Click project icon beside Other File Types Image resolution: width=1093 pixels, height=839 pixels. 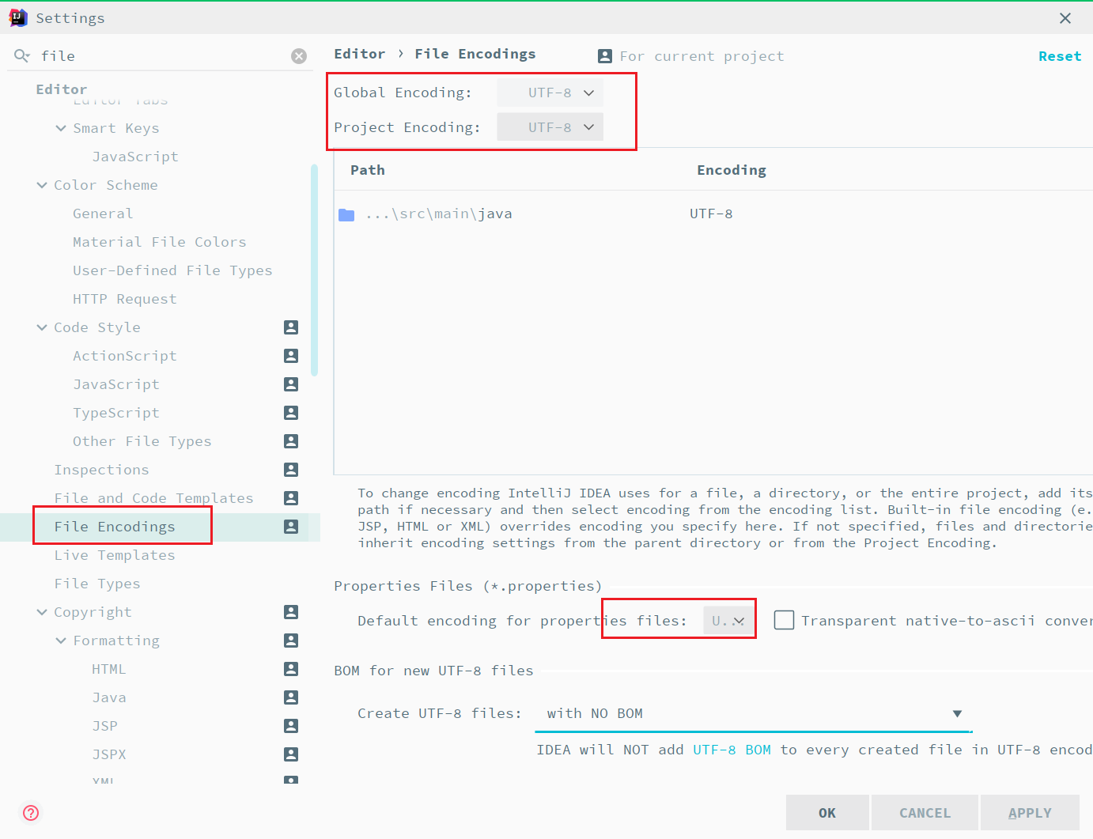291,441
